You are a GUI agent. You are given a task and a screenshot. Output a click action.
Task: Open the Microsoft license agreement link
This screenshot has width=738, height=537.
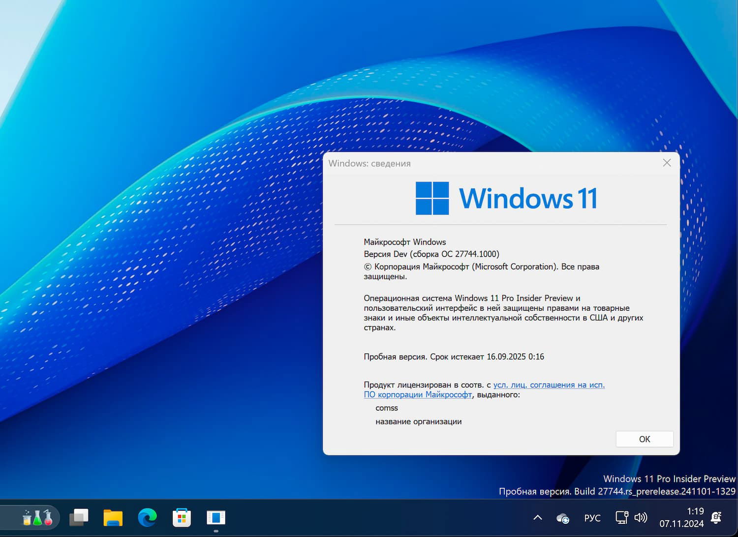coord(549,385)
